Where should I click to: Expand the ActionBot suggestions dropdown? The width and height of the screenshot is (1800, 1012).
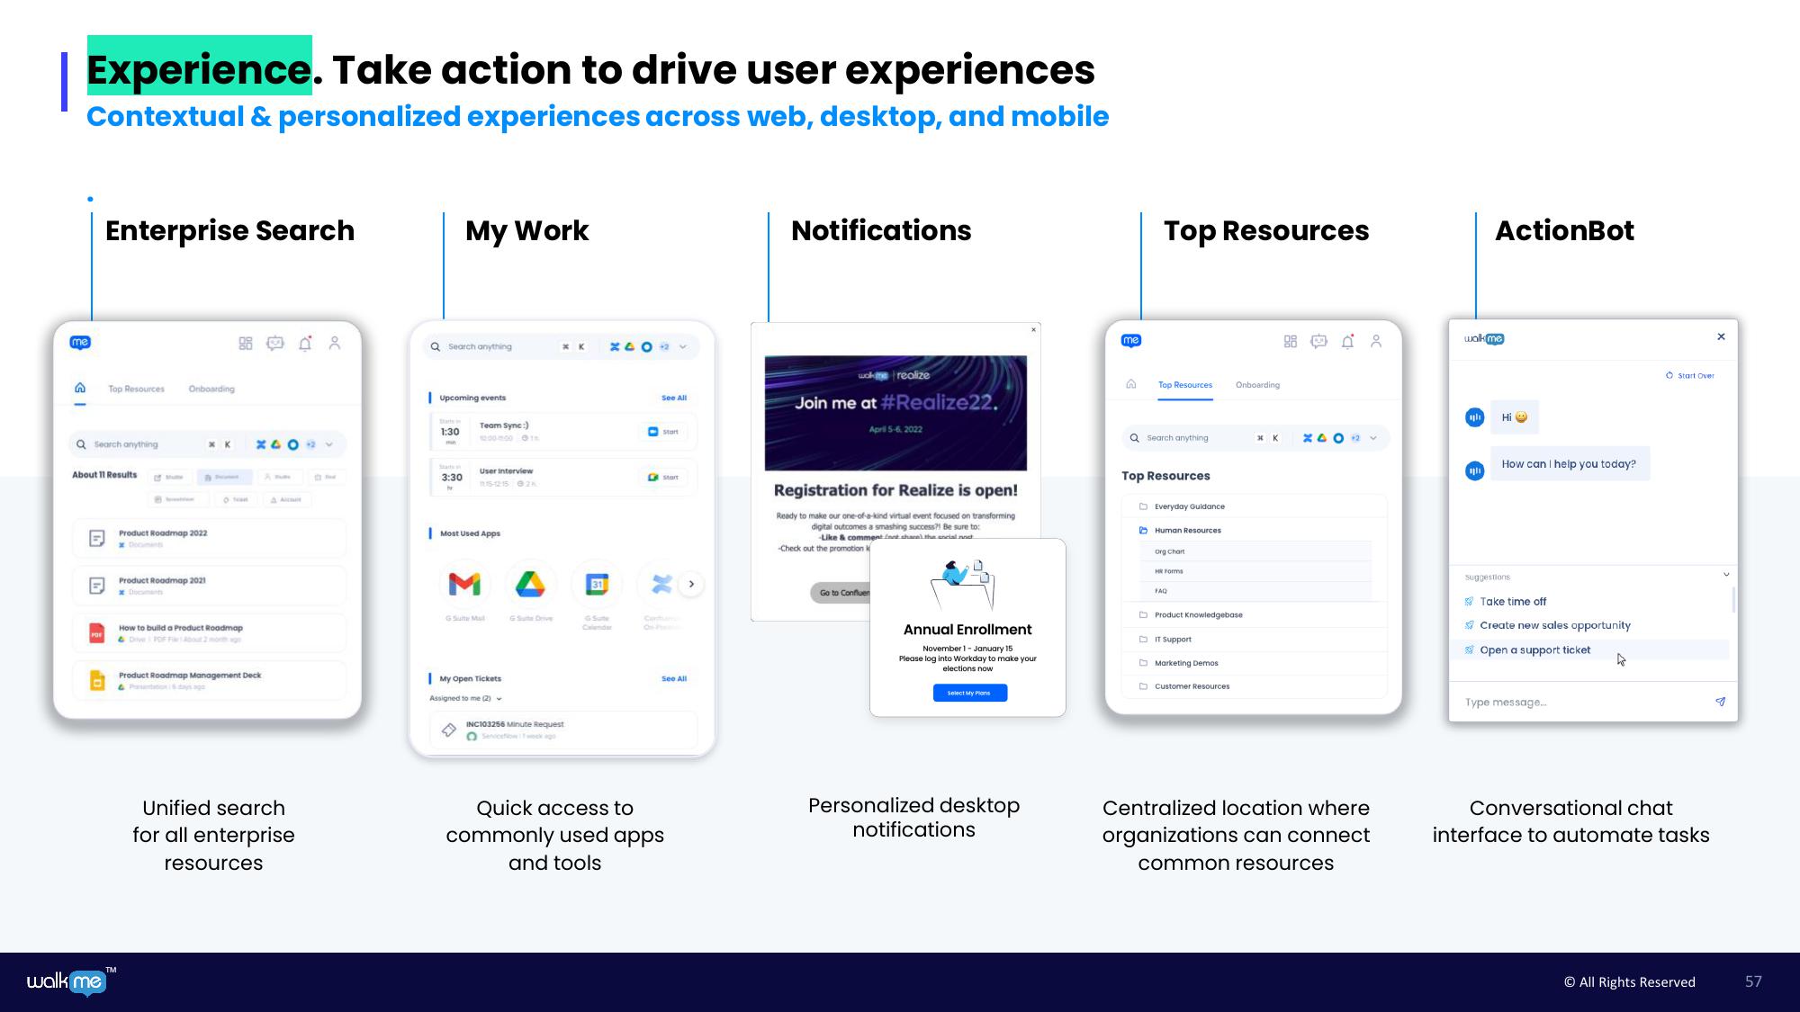pos(1726,576)
